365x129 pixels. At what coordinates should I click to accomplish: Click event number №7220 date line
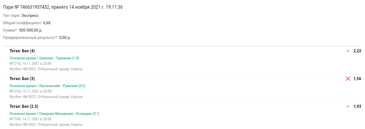tap(30, 91)
